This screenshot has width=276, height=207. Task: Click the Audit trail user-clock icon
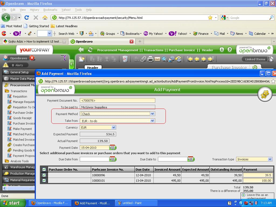click(x=171, y=59)
